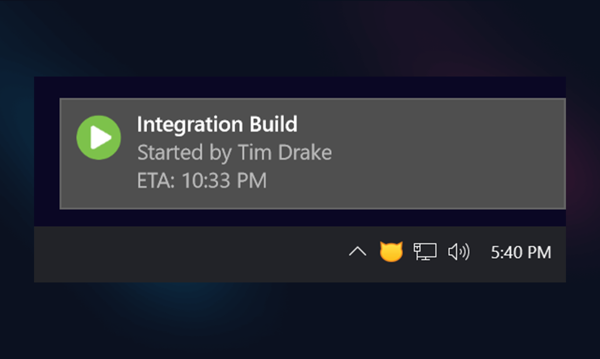Image resolution: width=600 pixels, height=359 pixels.
Task: Click the "Started by Tim Drake" line
Action: pos(234,153)
